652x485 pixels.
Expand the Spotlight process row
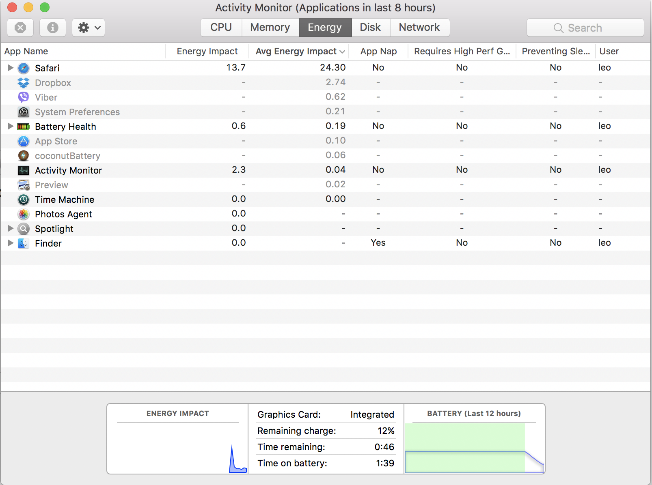pos(11,228)
